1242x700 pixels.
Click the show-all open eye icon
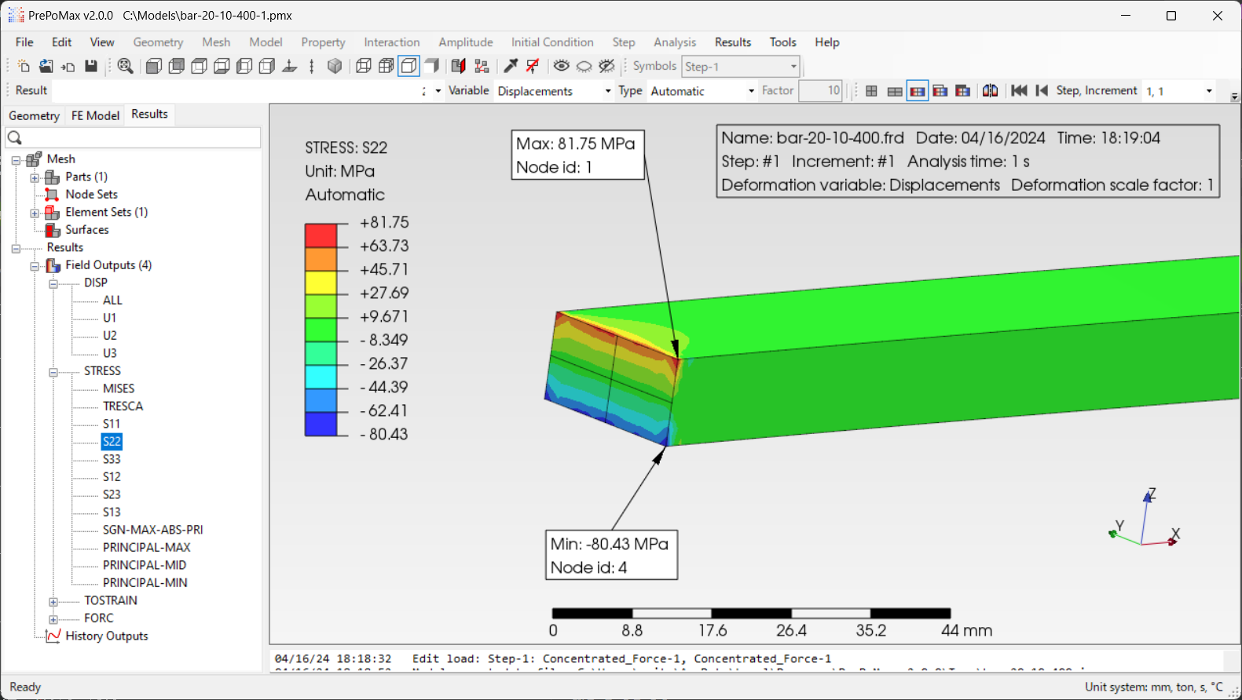coord(561,66)
